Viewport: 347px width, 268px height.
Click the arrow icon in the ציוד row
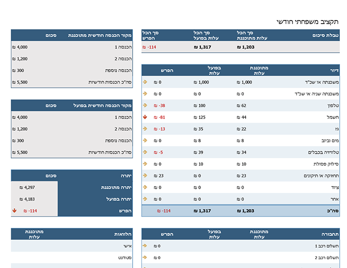click(145, 187)
